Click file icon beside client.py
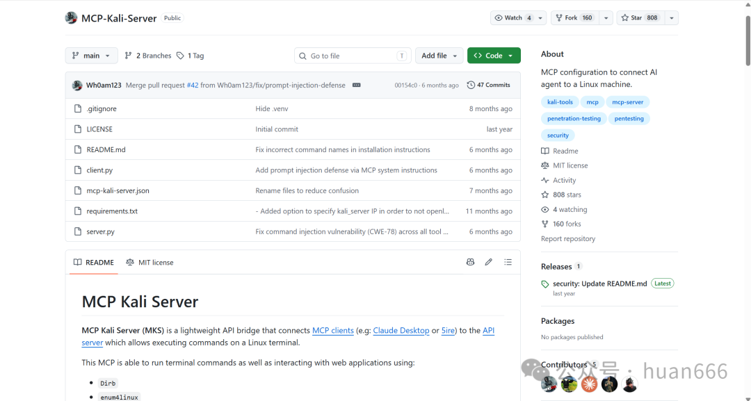Viewport: 751px width, 401px height. coord(78,170)
